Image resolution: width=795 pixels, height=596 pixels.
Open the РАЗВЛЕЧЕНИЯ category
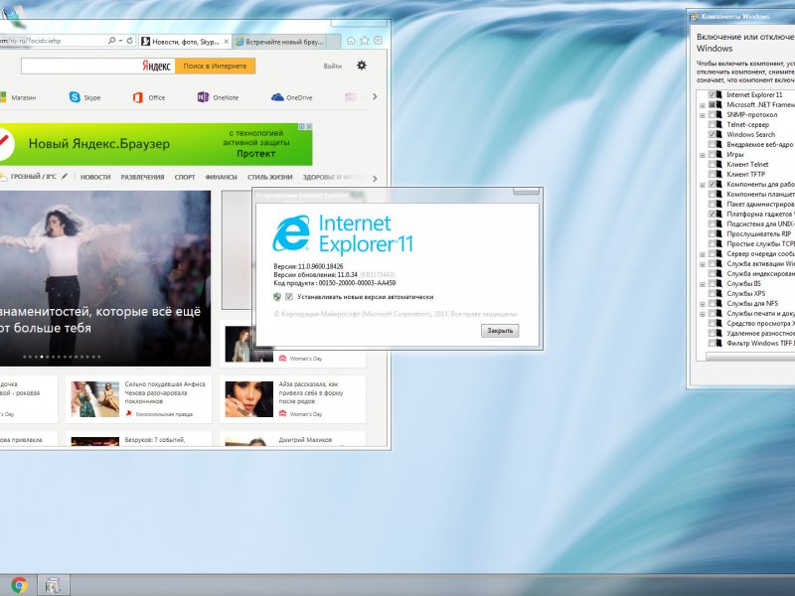click(x=142, y=177)
